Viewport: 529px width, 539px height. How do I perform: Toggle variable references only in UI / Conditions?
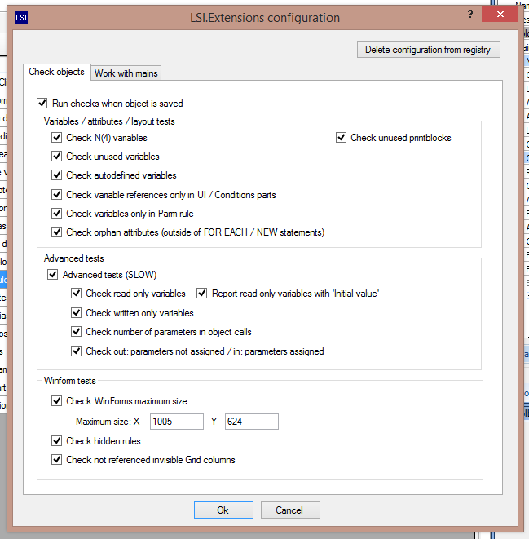click(57, 195)
